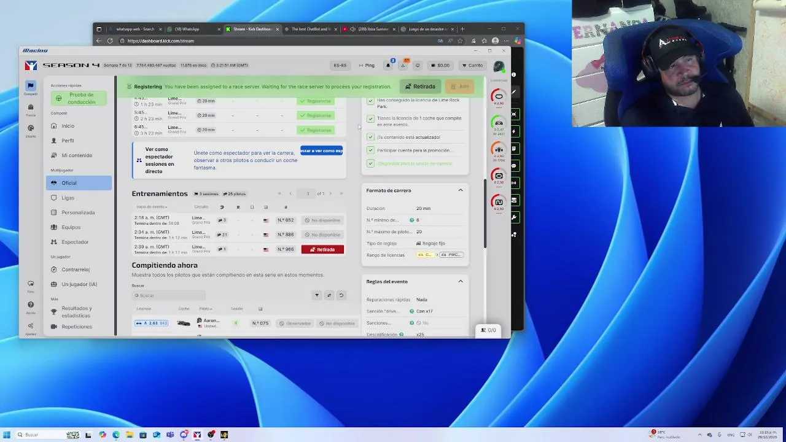Viewport: 786px width, 442px height.
Task: Click the filter icon in Compitiendo ahora
Action: [x=317, y=295]
